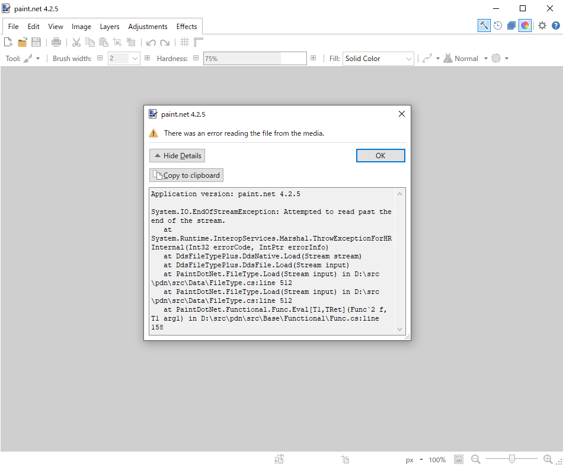Open the selection clipping mode dropdown
This screenshot has height=467, width=563.
[507, 58]
